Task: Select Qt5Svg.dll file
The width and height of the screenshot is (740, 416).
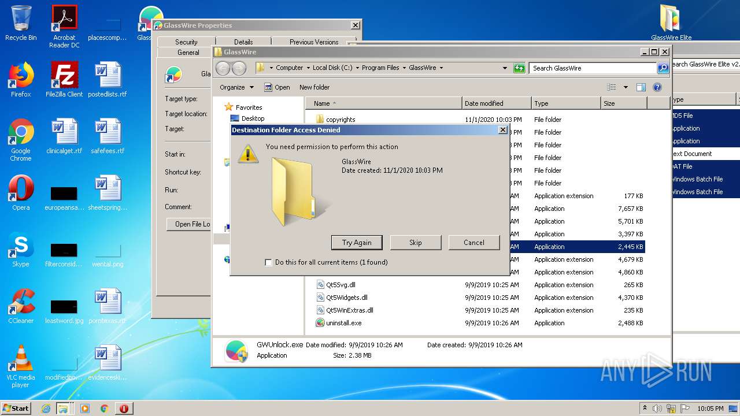Action: 476,285
